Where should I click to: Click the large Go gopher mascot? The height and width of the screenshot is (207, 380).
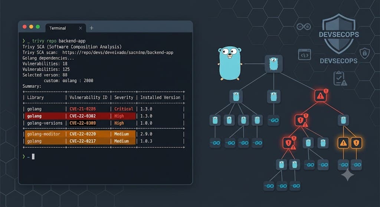coord(230,63)
